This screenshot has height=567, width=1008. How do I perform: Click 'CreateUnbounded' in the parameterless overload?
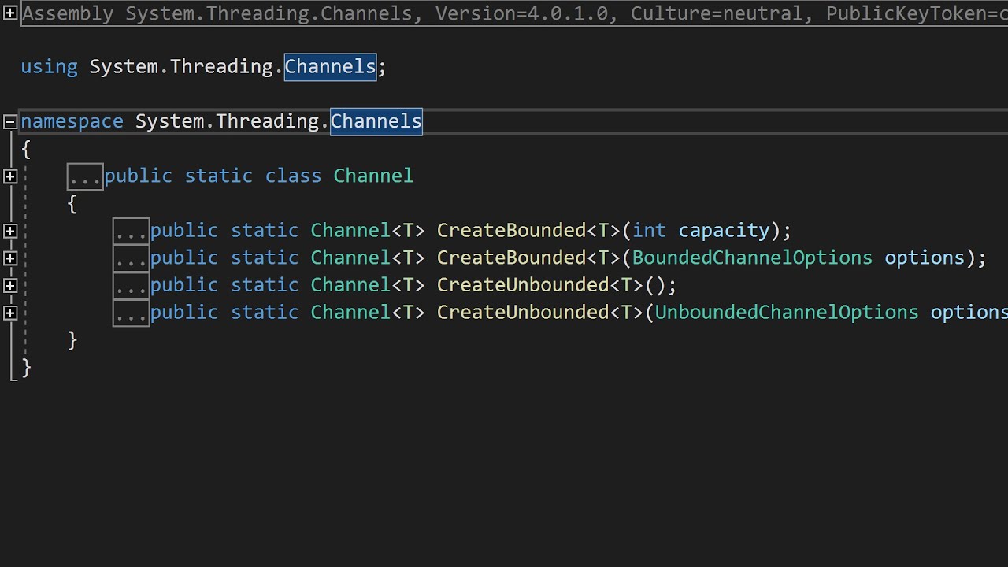[524, 285]
